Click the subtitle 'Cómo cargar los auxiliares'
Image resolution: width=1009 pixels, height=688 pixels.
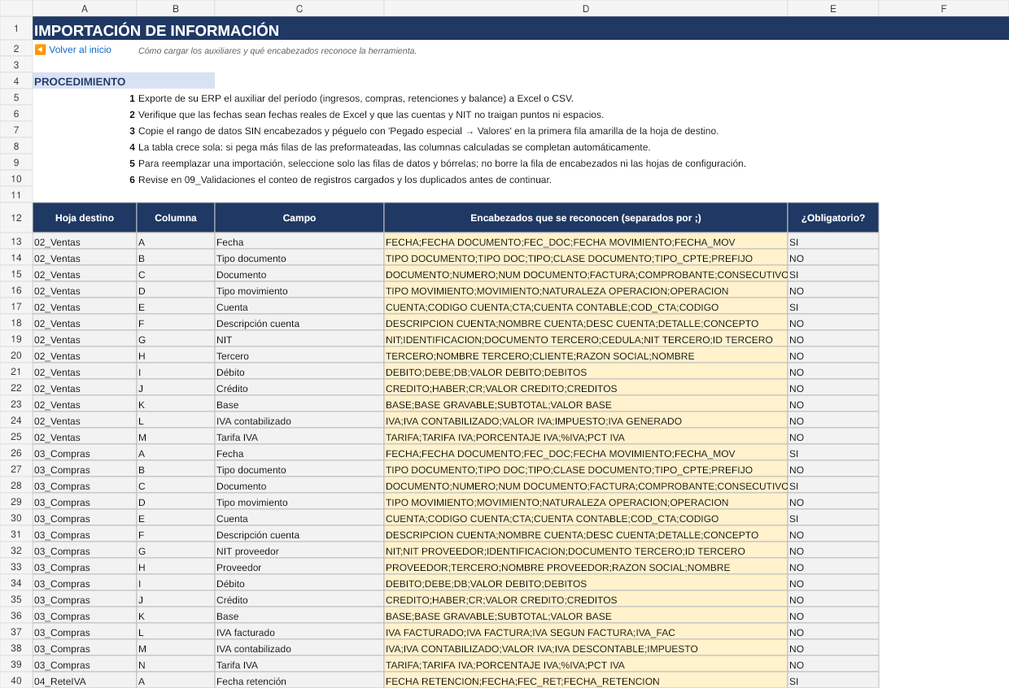[x=277, y=50]
